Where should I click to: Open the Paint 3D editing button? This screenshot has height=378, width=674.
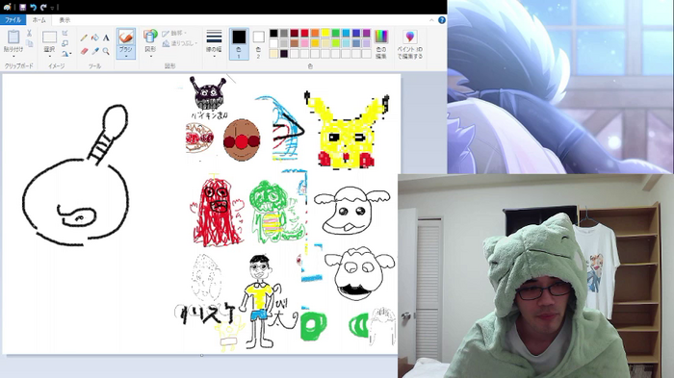[x=409, y=44]
